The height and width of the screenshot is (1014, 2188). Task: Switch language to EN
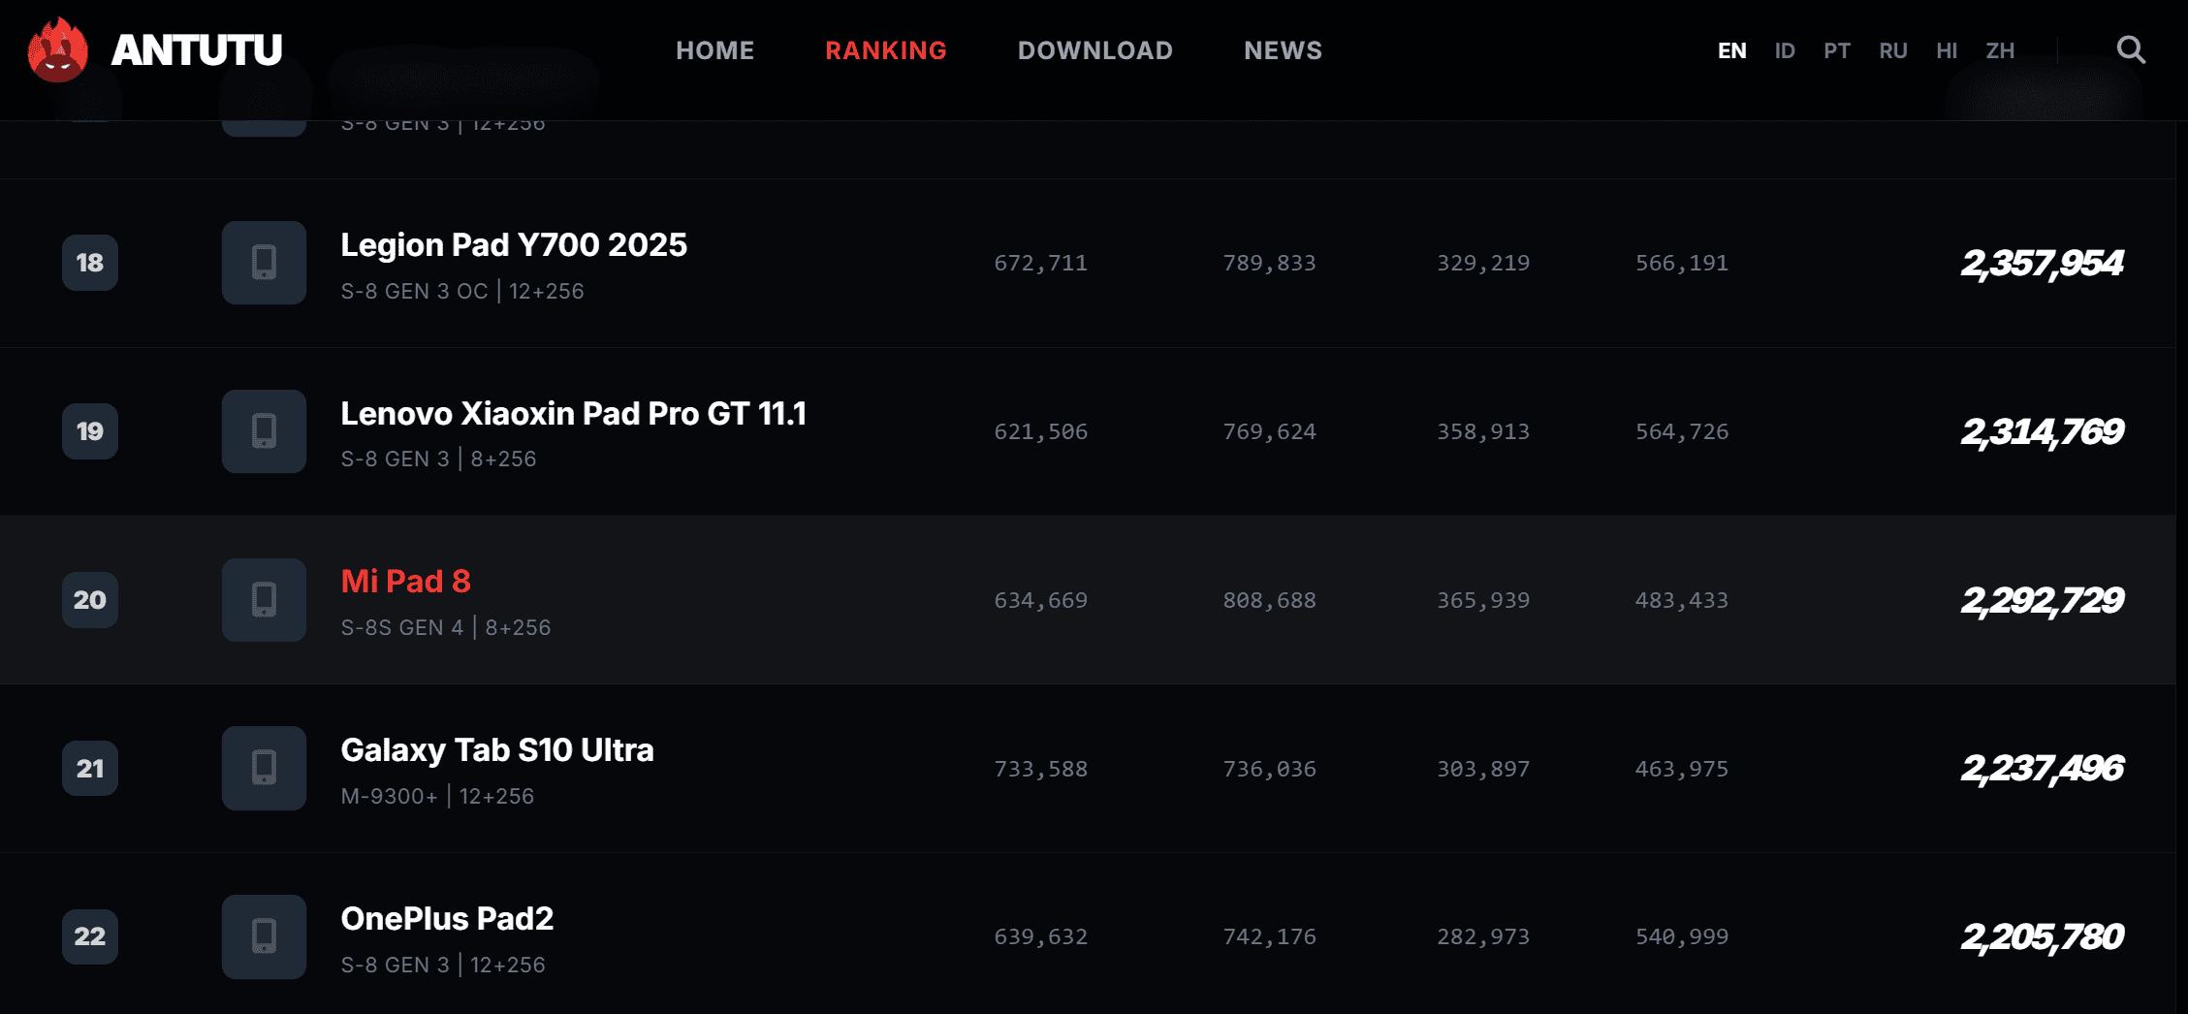point(1732,50)
